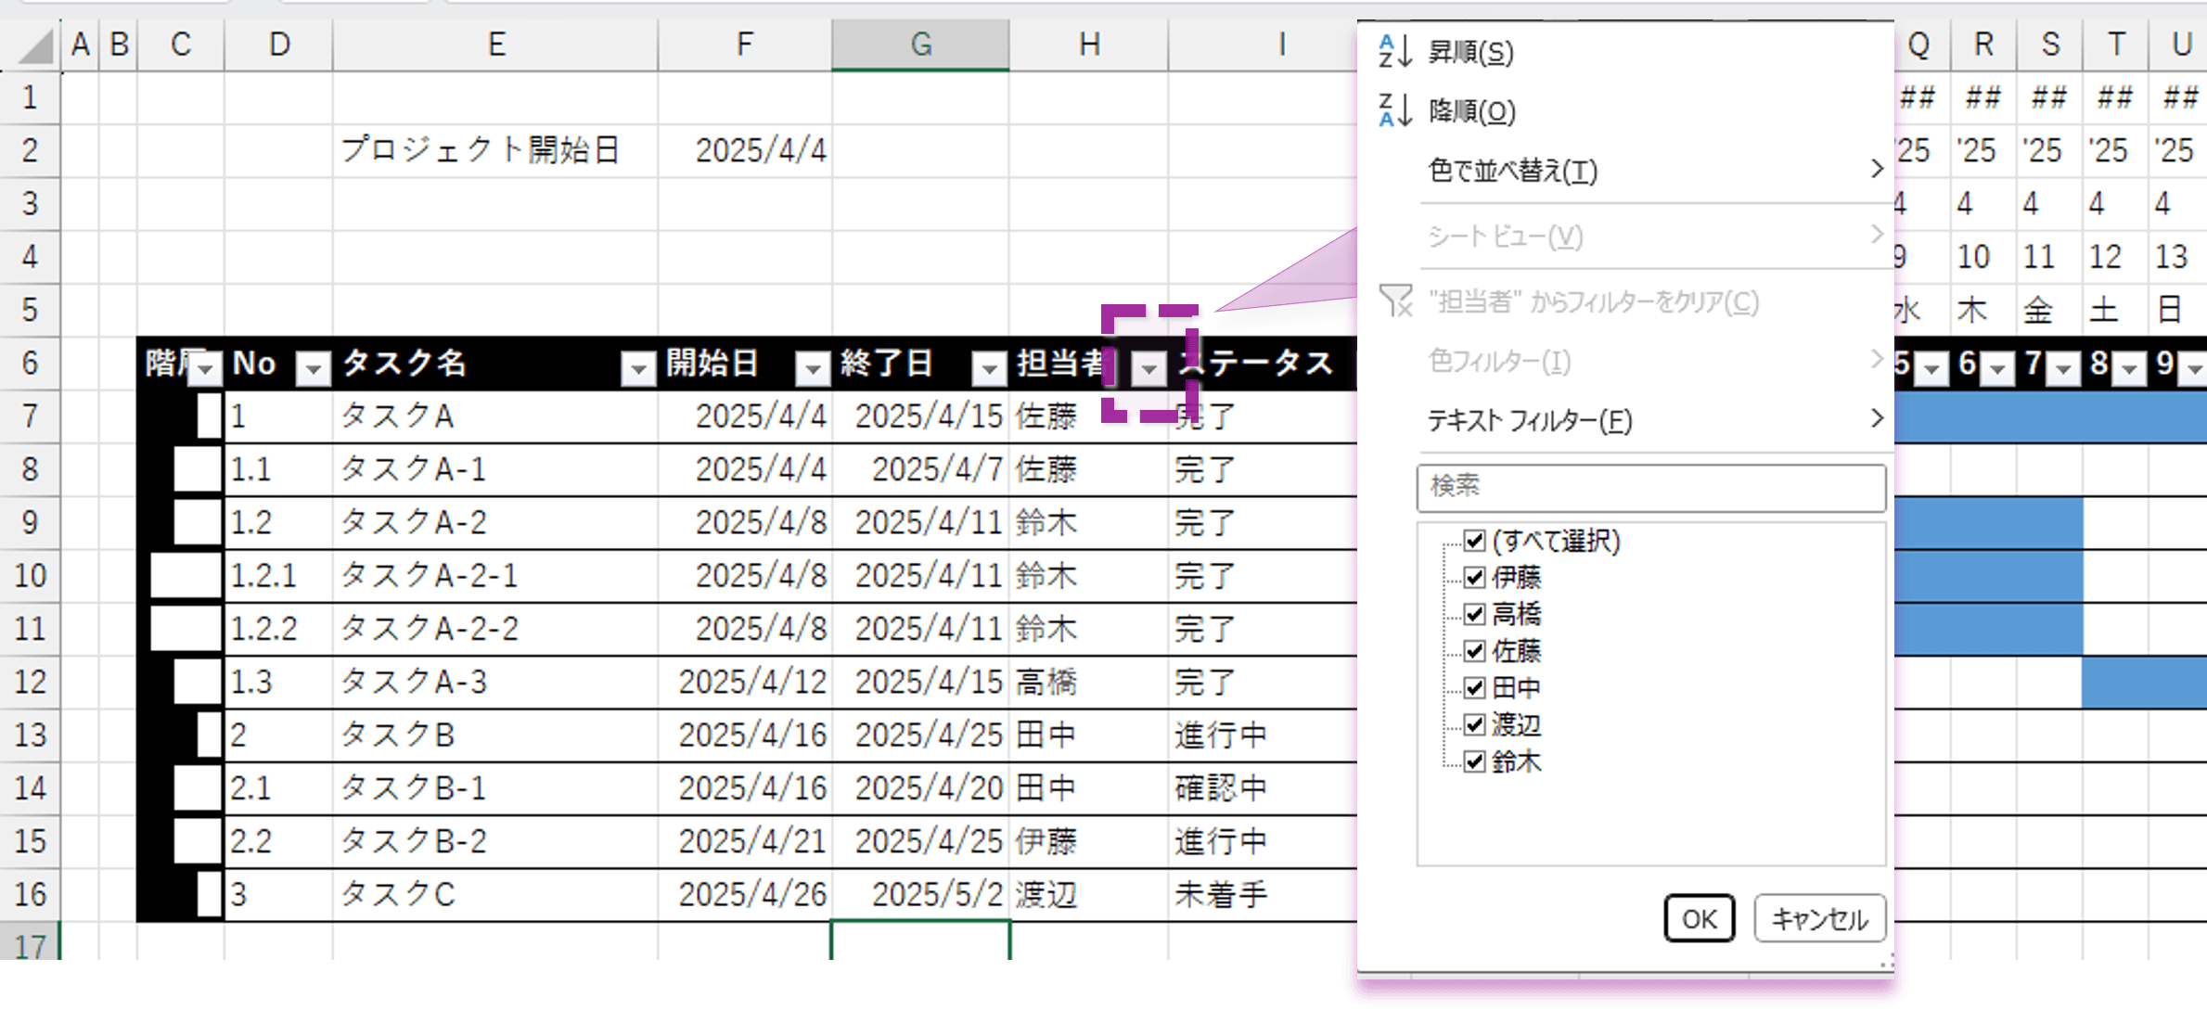Open filter arrow on 終了日 header

tap(989, 369)
